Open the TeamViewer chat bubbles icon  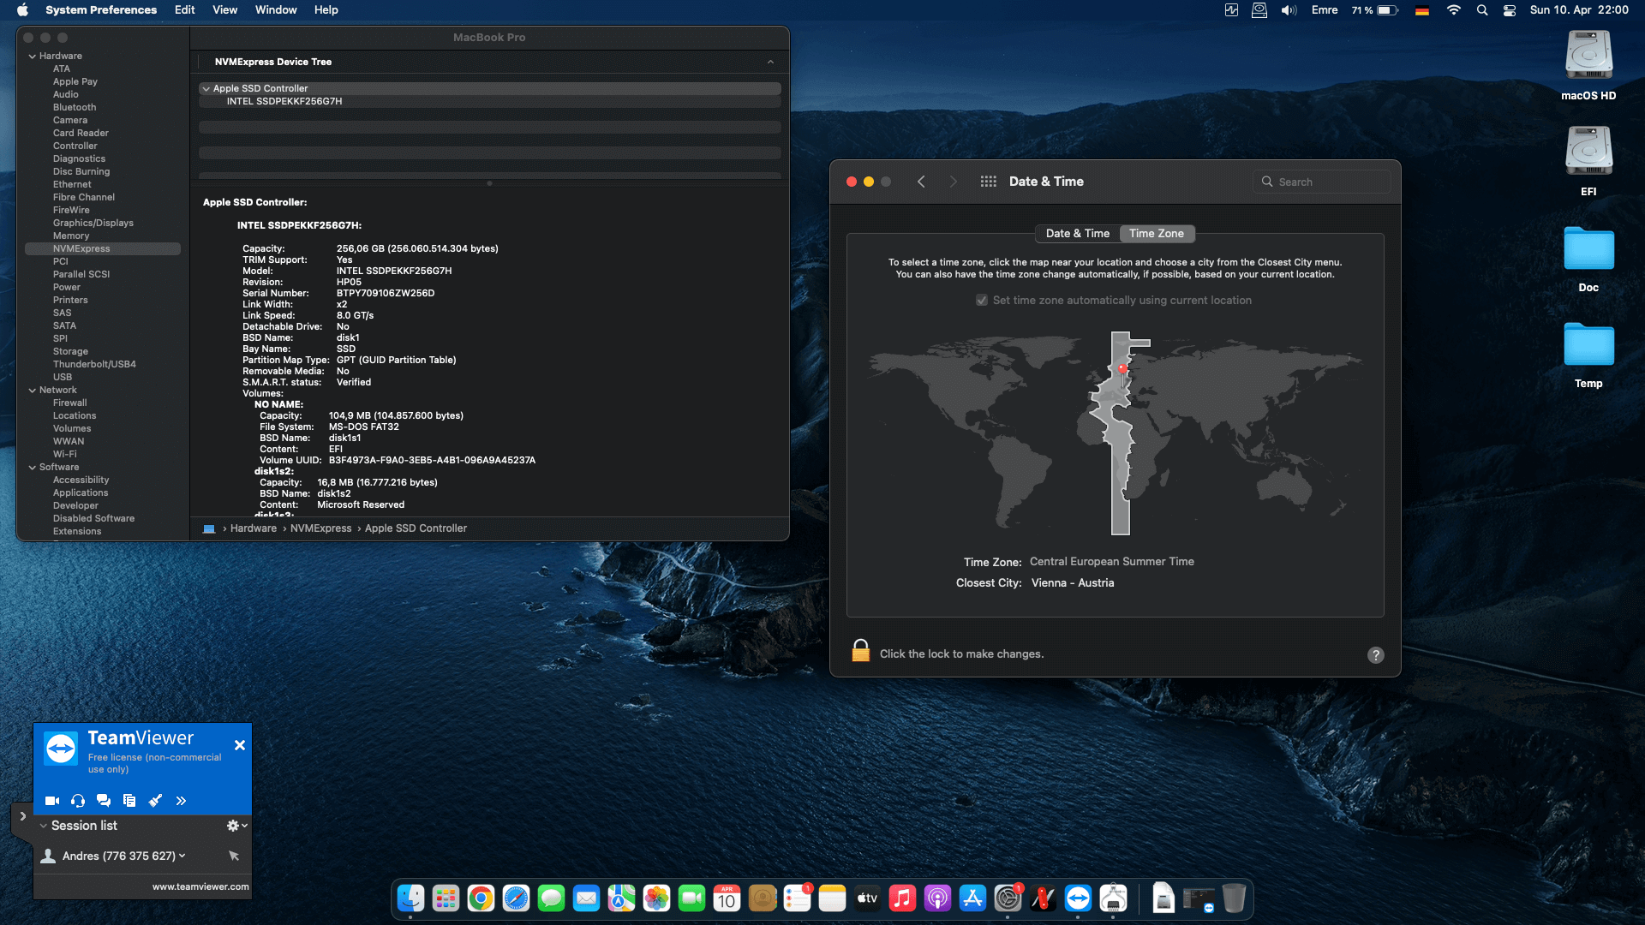104,801
